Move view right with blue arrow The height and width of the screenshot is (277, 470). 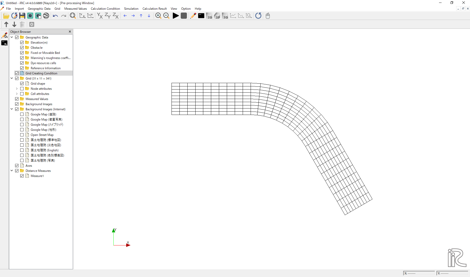[133, 16]
